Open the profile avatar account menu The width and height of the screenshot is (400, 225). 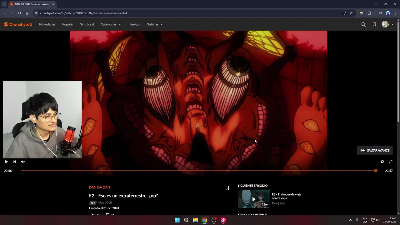(387, 24)
